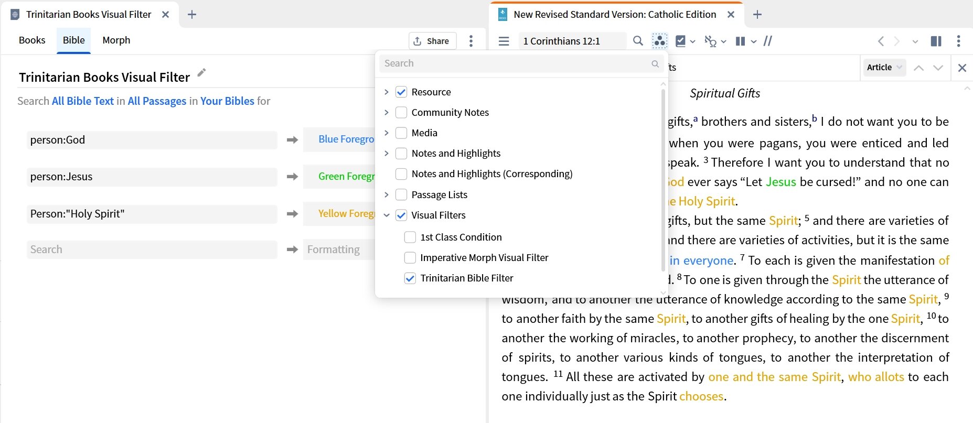Add new tab beside NRSV Catholic Edition tab

click(757, 15)
